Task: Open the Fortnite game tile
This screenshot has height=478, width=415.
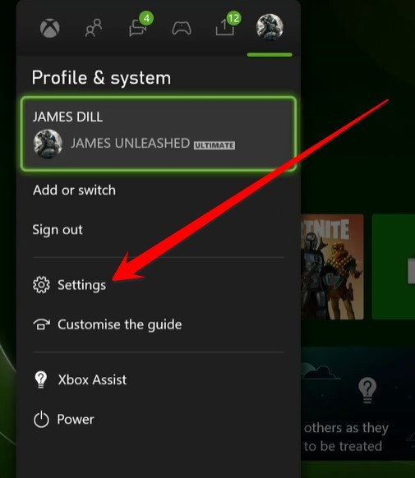Action: [332, 267]
